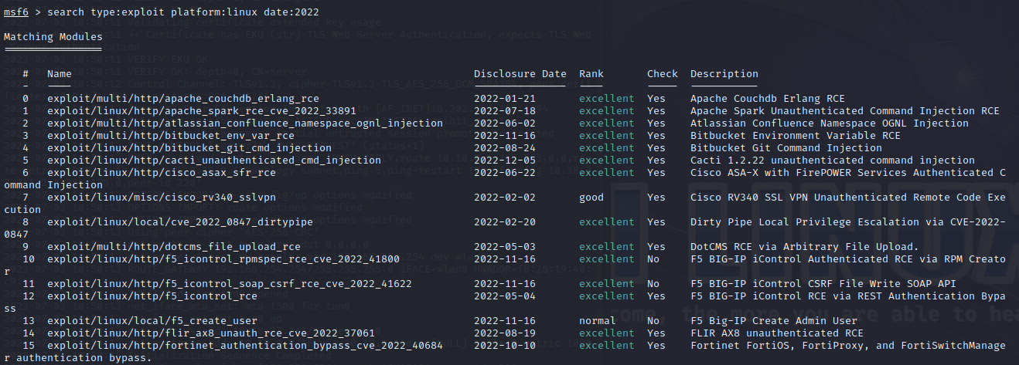Screen dimensions: 1019x365
Task: Click the msf6 prompt label
Action: (15, 12)
